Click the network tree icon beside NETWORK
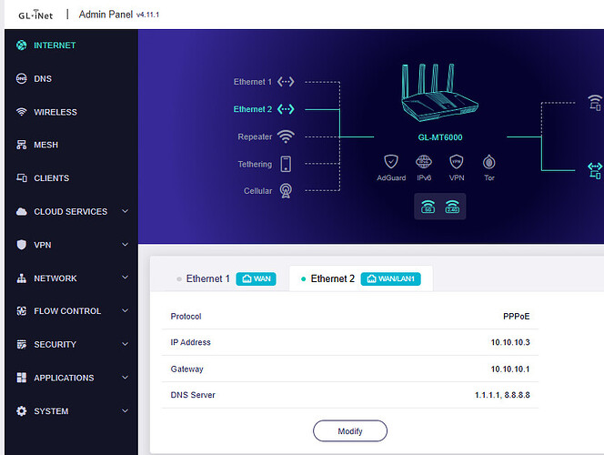The width and height of the screenshot is (604, 455). coord(22,278)
